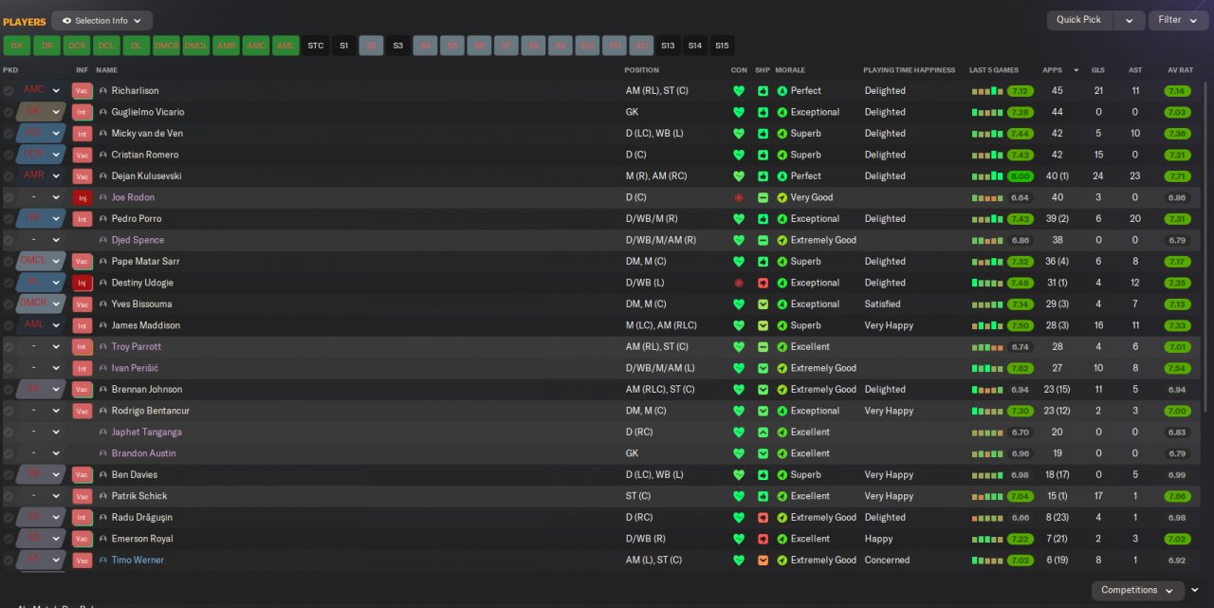Image resolution: width=1214 pixels, height=608 pixels.
Task: Click Guglielmo Vicario's 'Int' info badge
Action: pyautogui.click(x=83, y=112)
